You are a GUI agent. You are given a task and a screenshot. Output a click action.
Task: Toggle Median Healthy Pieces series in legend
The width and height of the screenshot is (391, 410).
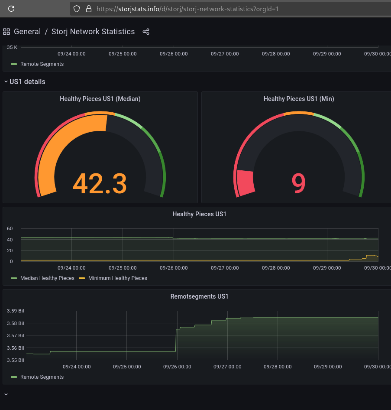pos(47,278)
